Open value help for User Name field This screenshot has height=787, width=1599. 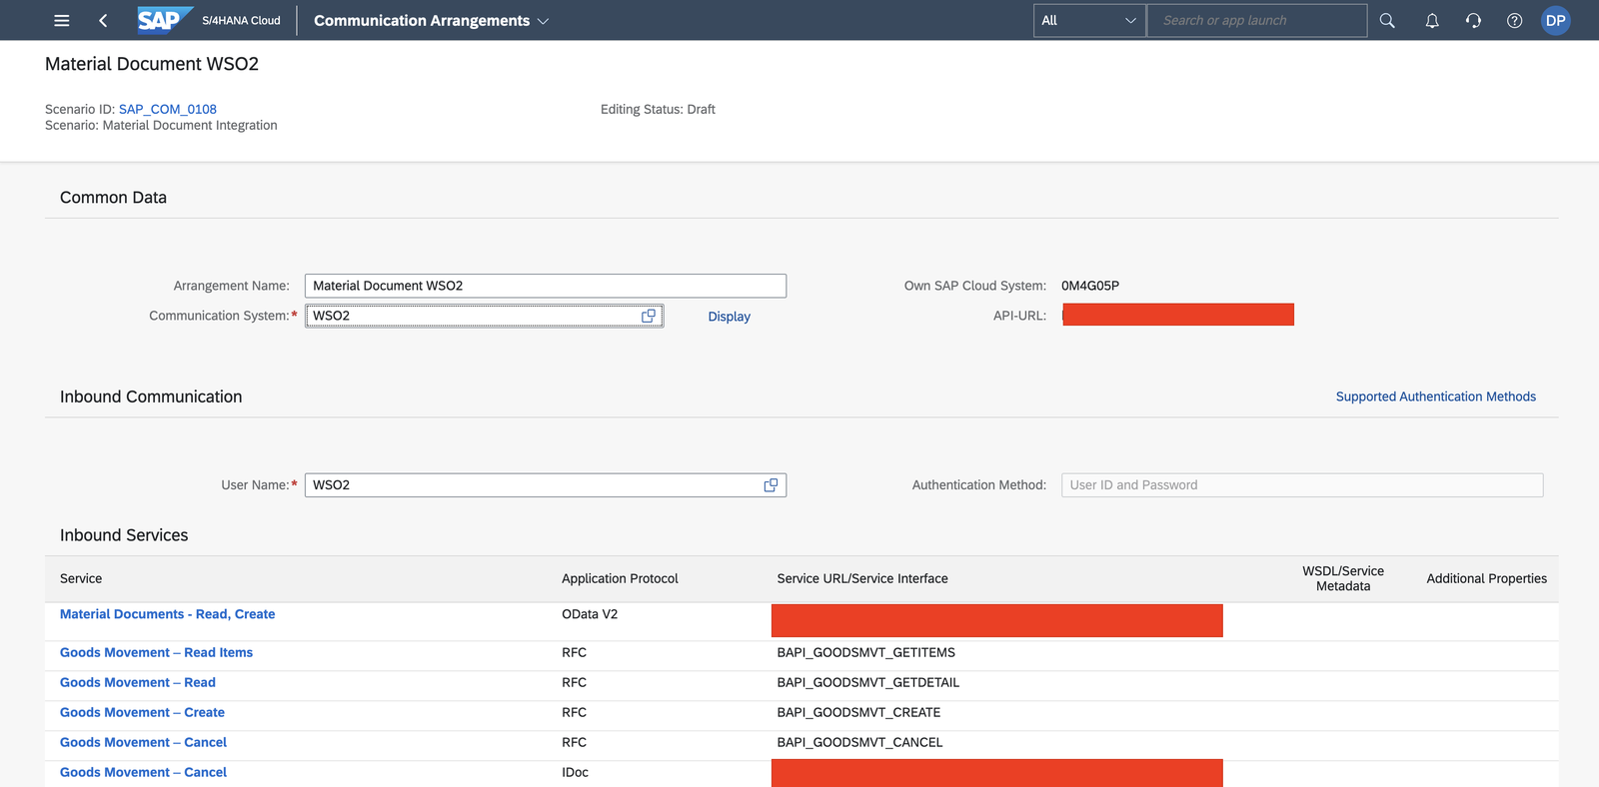click(771, 485)
